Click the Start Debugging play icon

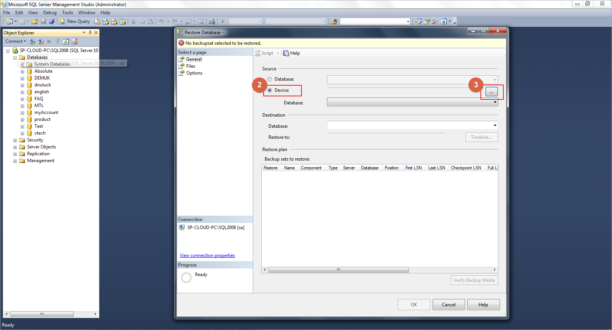click(x=223, y=21)
